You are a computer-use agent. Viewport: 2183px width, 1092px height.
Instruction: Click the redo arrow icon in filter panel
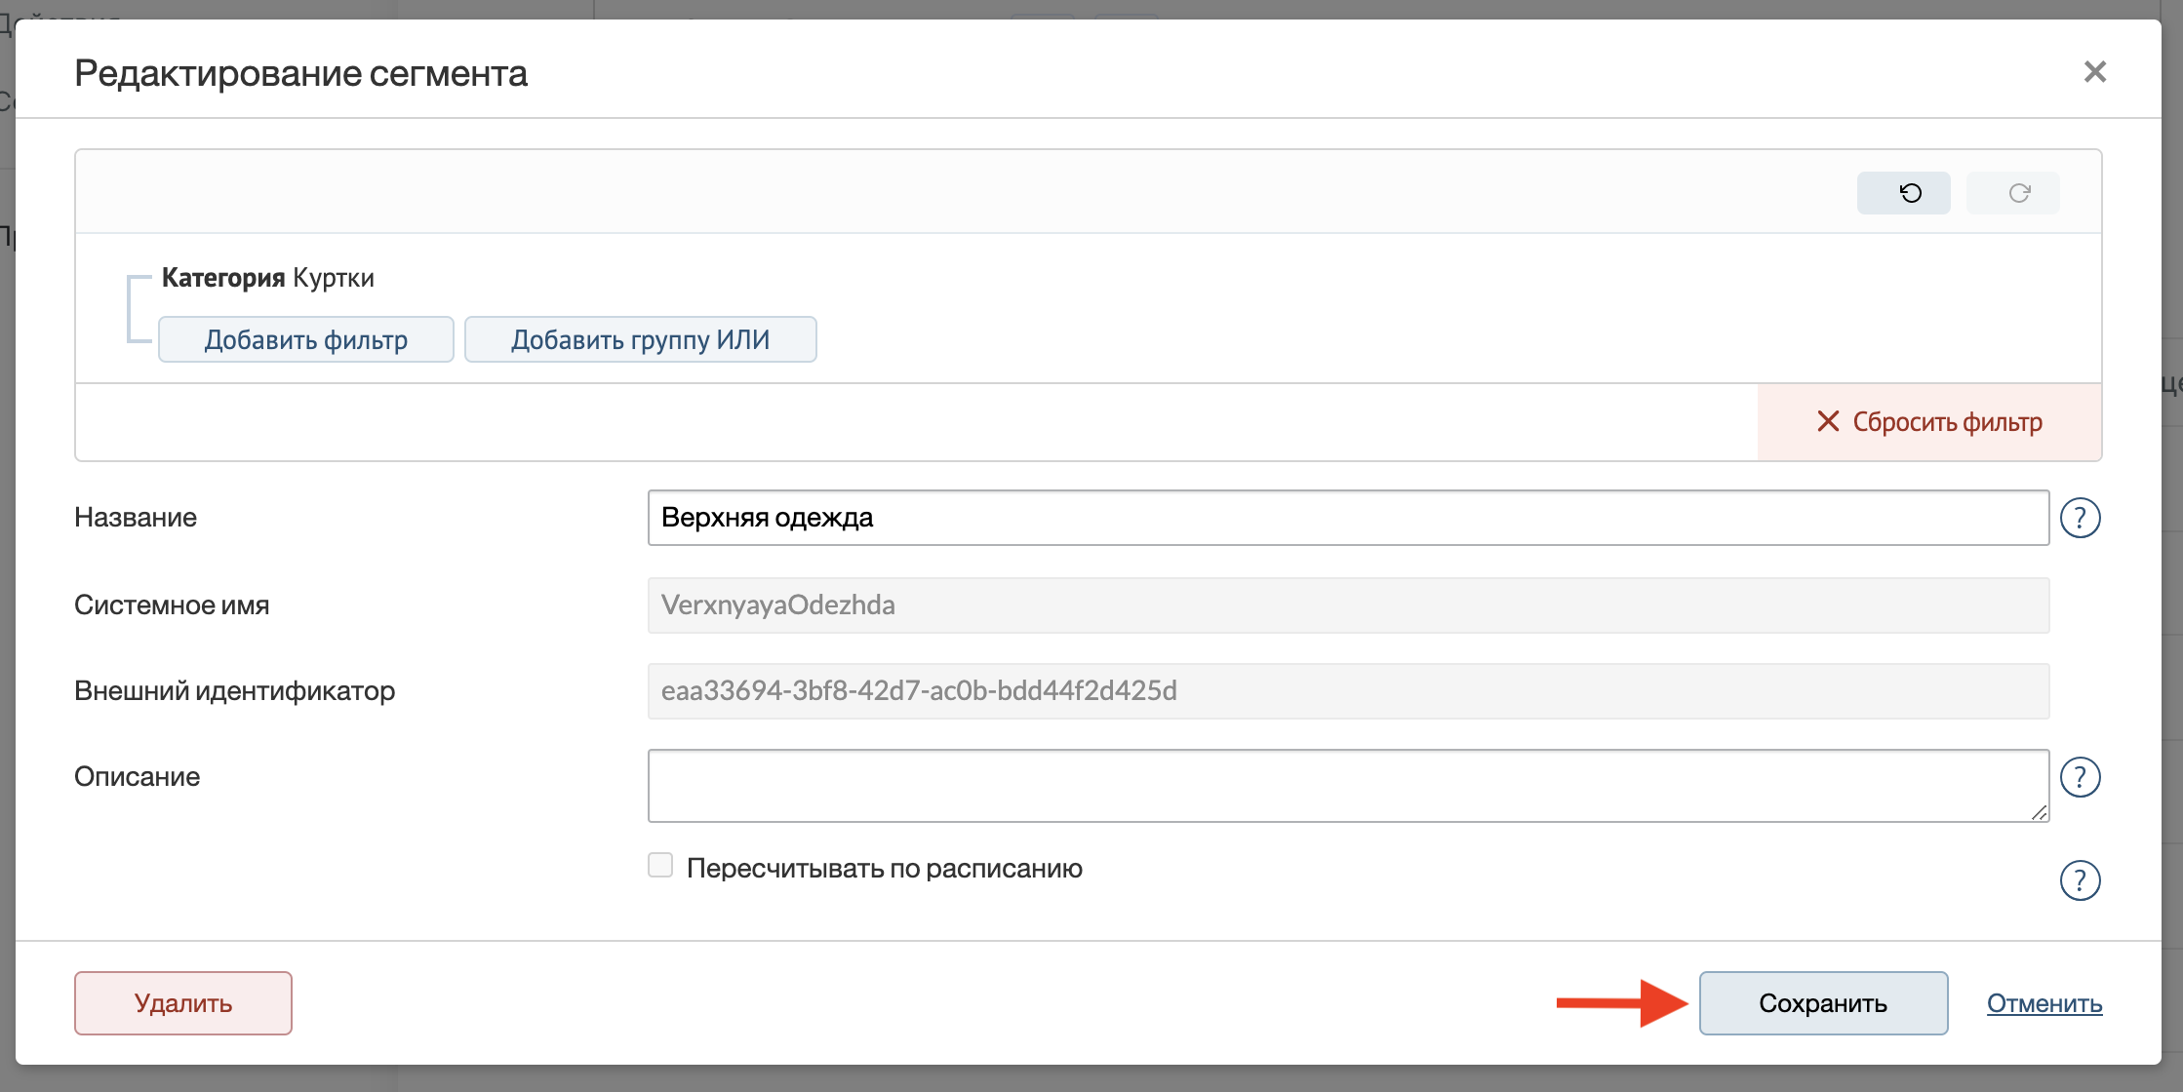pos(2013,193)
